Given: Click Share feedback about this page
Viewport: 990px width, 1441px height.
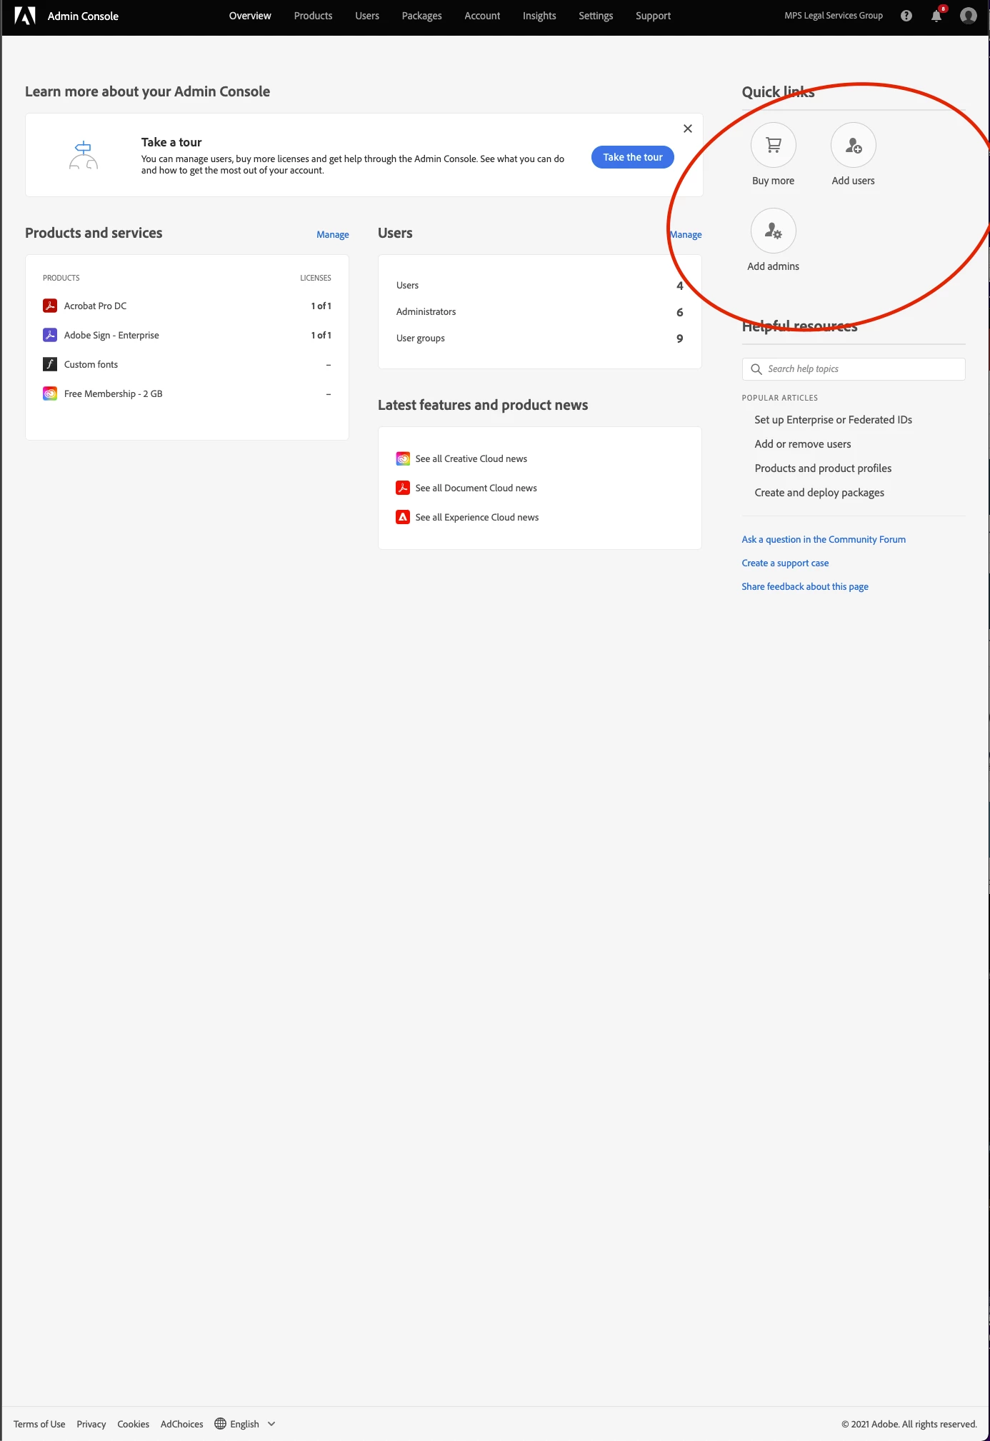Looking at the screenshot, I should [x=805, y=586].
